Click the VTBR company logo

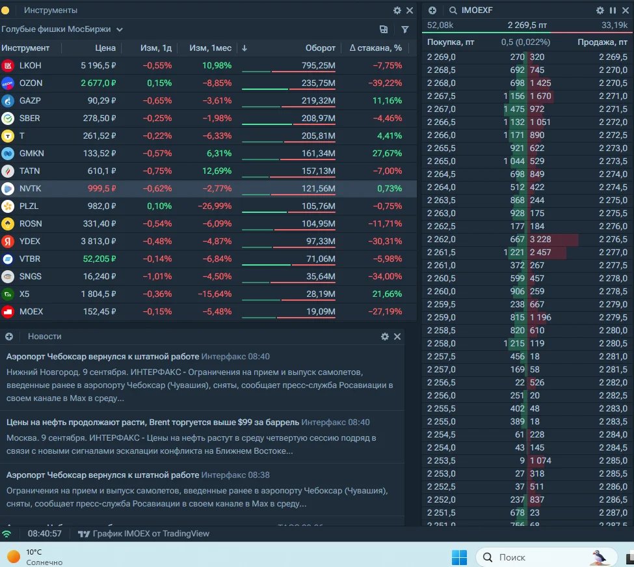[8, 259]
